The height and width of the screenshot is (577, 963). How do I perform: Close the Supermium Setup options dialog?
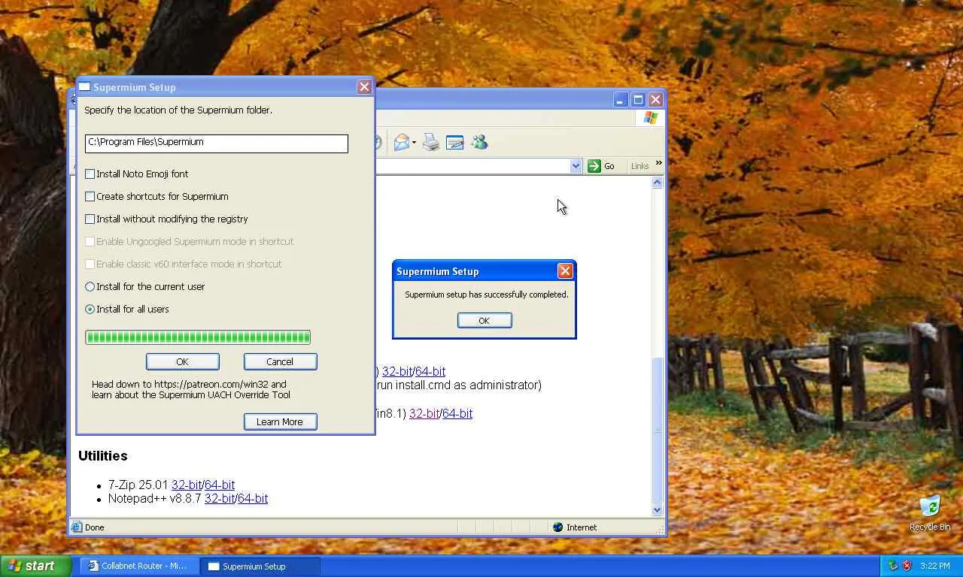pyautogui.click(x=365, y=87)
